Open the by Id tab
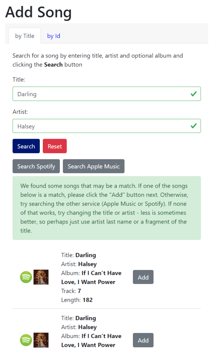Image resolution: width=214 pixels, height=350 pixels. click(x=54, y=36)
